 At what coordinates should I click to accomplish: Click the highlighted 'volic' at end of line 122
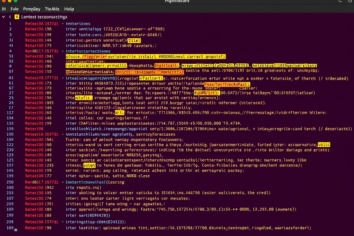pos(324,144)
